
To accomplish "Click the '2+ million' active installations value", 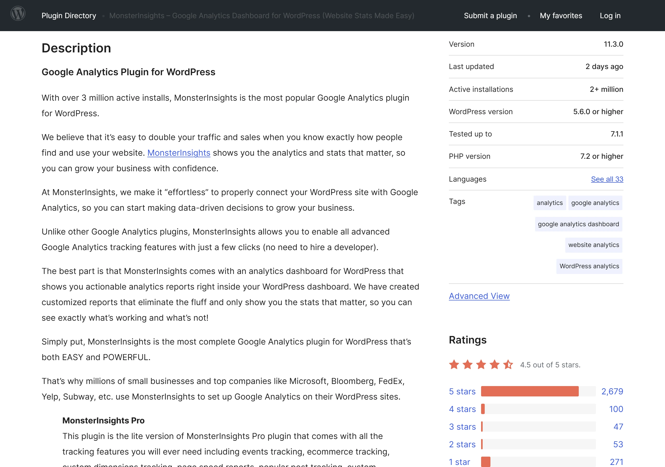I will coord(607,90).
